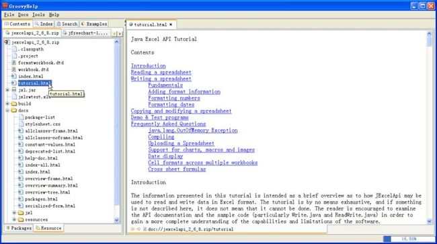The width and height of the screenshot is (437, 244).
Task: Open the Date display link
Action: point(165,156)
